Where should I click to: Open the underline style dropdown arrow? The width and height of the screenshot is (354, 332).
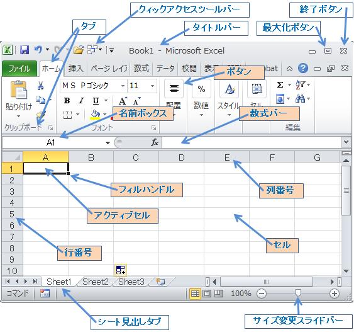point(106,100)
